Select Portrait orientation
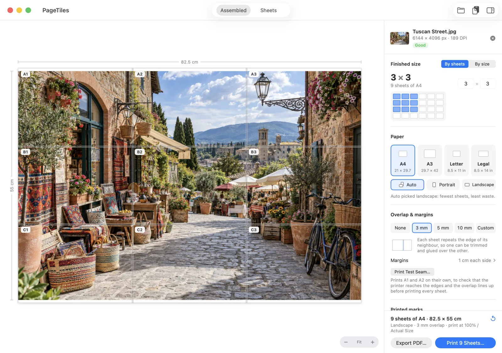Screen dimensions: 502x353 (443, 185)
